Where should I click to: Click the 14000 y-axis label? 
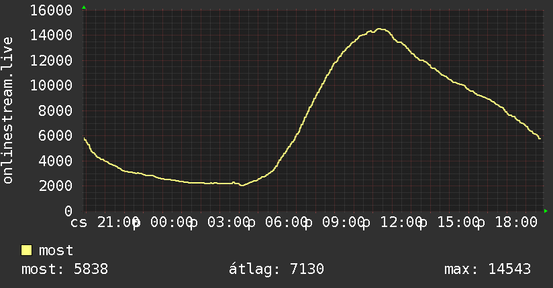51,35
